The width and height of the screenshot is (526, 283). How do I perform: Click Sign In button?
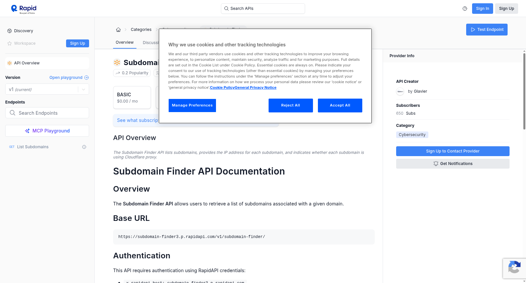483,9
